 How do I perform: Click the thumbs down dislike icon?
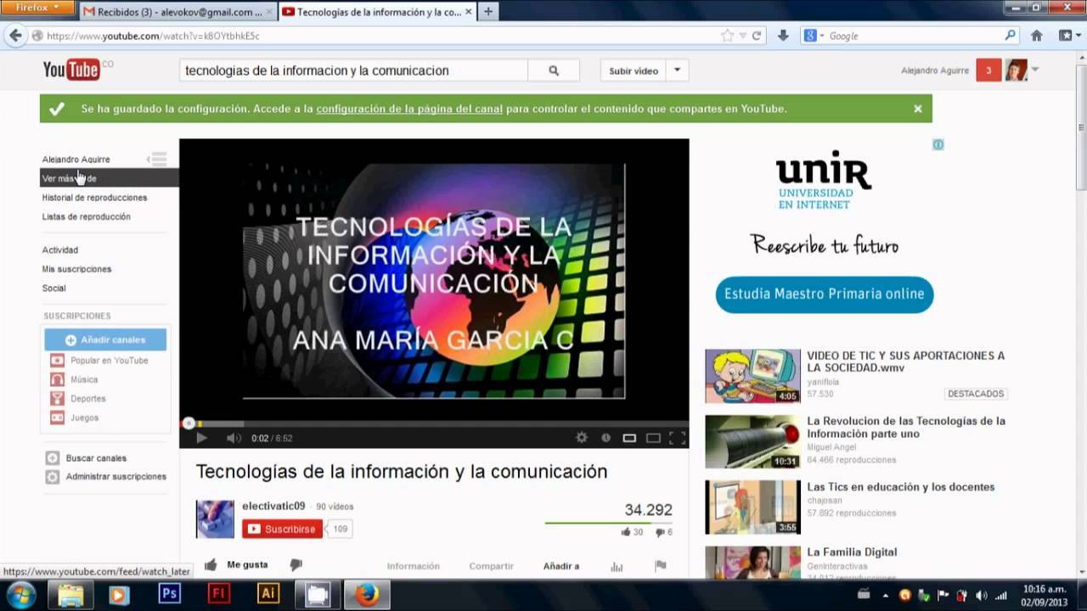coord(296,565)
